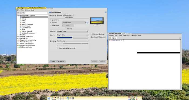Click the Launch Feedback item icon
189x100 pixels.
[21, 24]
